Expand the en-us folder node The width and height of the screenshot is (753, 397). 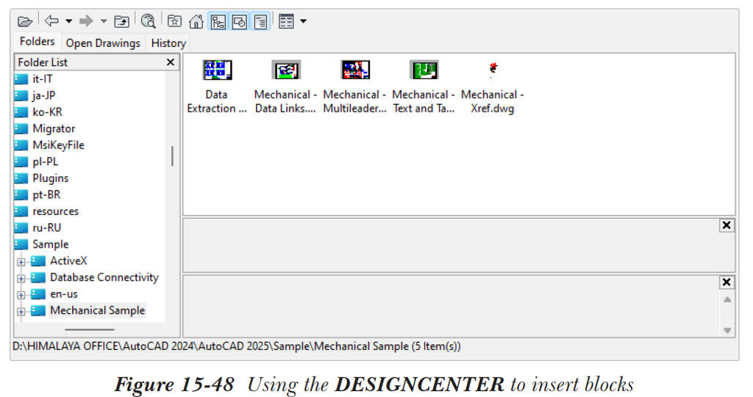click(x=21, y=295)
